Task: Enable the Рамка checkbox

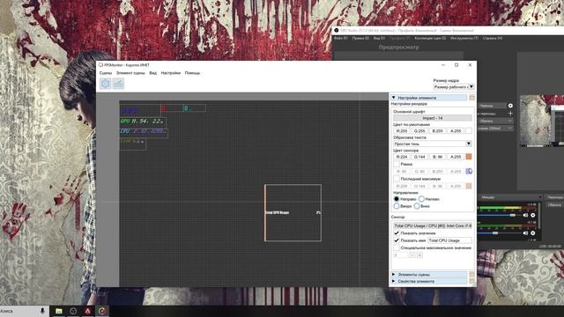Action: [x=397, y=164]
